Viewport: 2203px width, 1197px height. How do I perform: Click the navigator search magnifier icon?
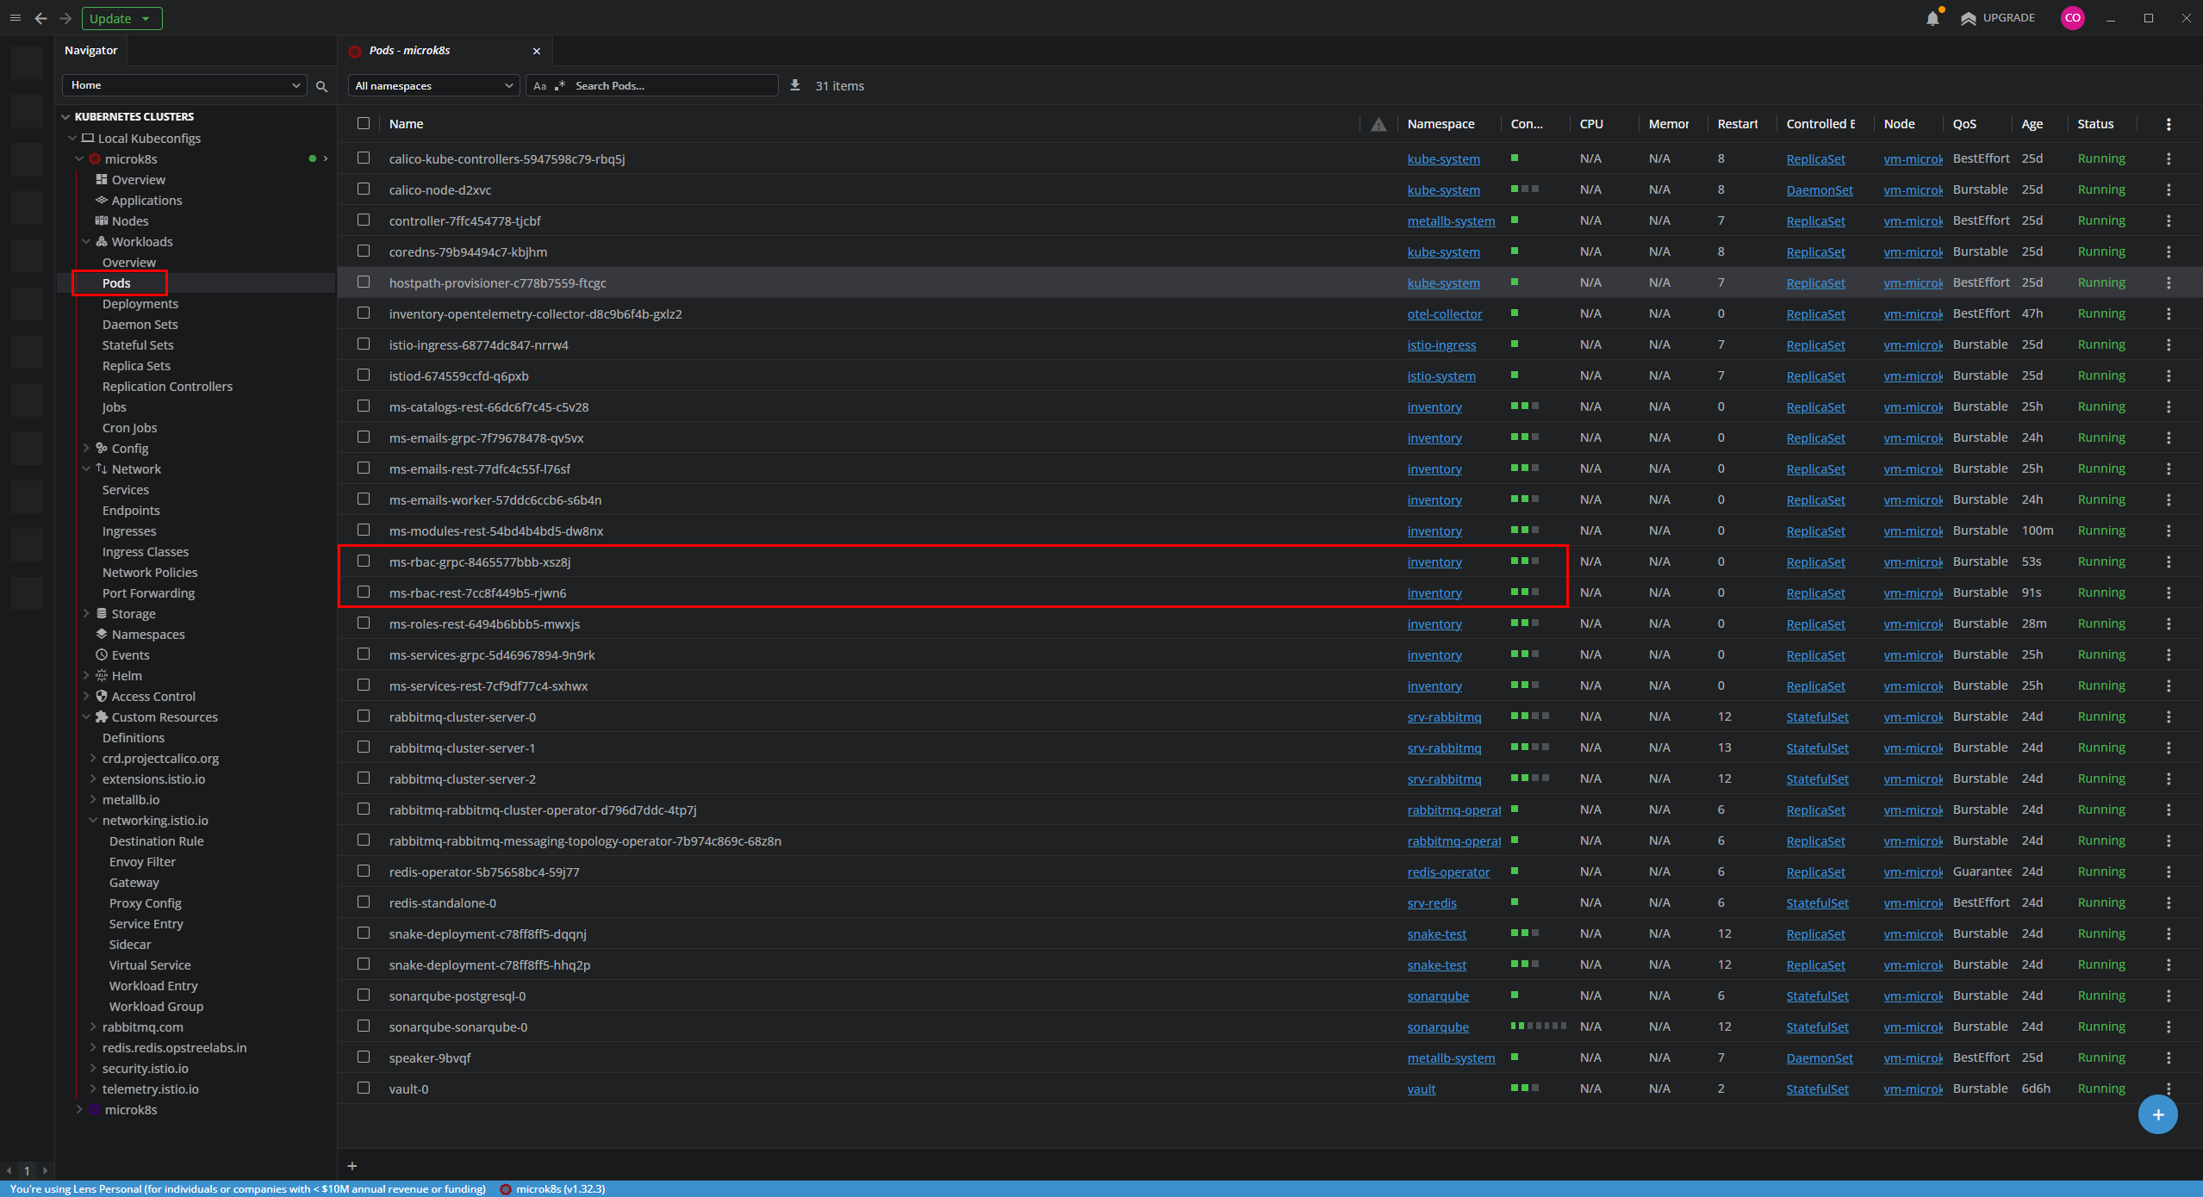point(321,86)
